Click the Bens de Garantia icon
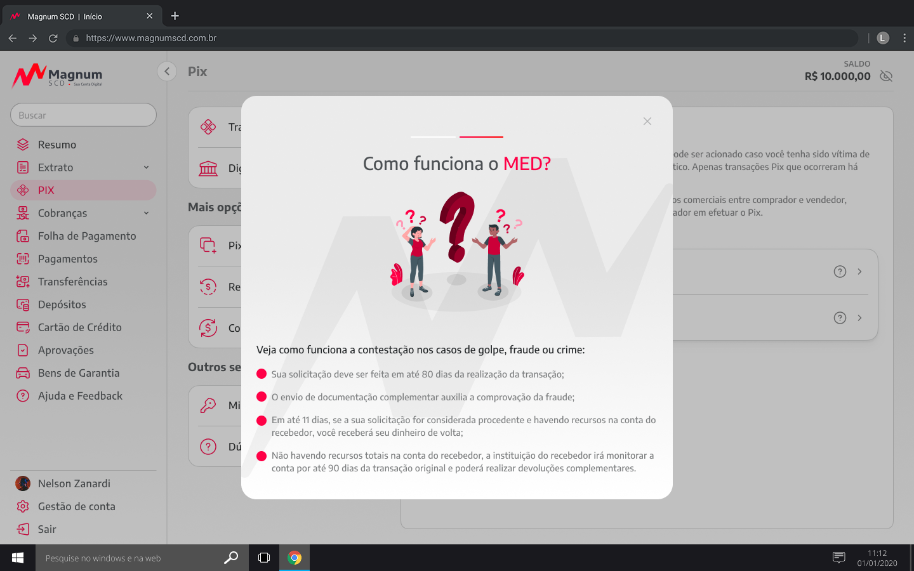Viewport: 914px width, 571px height. [x=23, y=373]
